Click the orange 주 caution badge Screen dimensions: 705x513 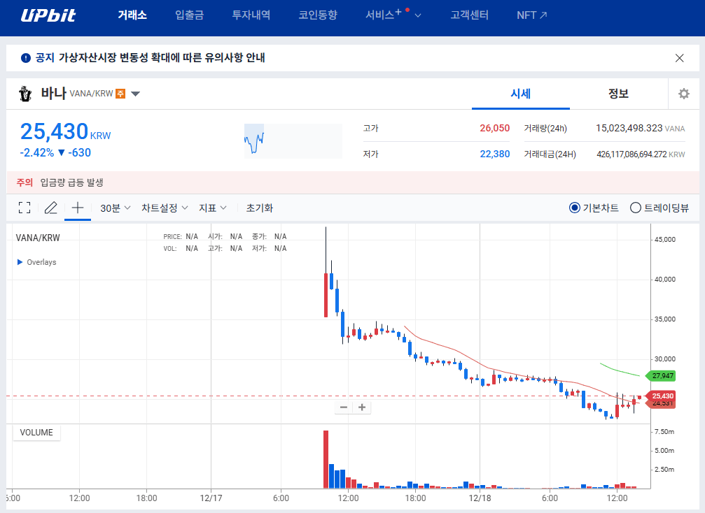(x=120, y=94)
